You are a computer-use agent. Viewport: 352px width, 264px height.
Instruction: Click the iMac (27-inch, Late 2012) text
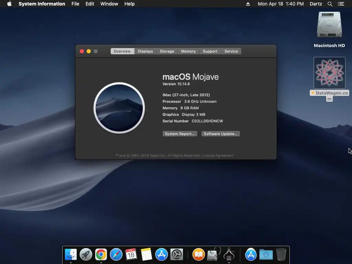(x=186, y=95)
